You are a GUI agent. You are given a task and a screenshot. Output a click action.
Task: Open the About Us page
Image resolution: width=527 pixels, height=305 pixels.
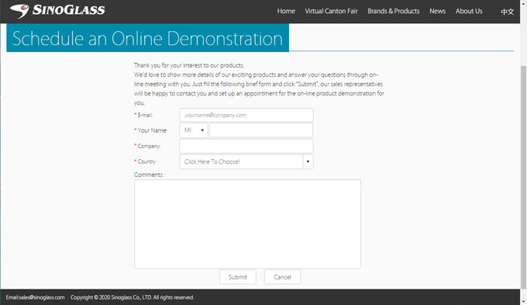(x=469, y=11)
